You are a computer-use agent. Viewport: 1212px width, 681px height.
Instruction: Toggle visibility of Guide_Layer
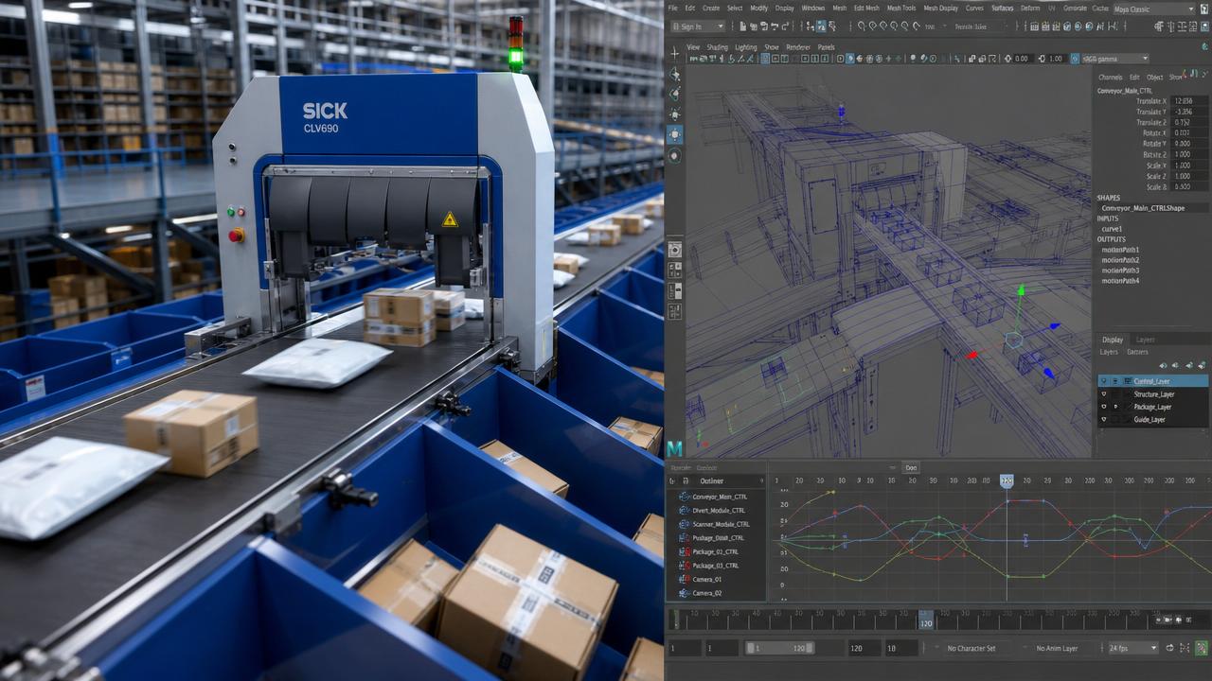1104,419
